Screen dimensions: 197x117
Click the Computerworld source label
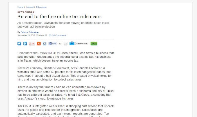28,53
